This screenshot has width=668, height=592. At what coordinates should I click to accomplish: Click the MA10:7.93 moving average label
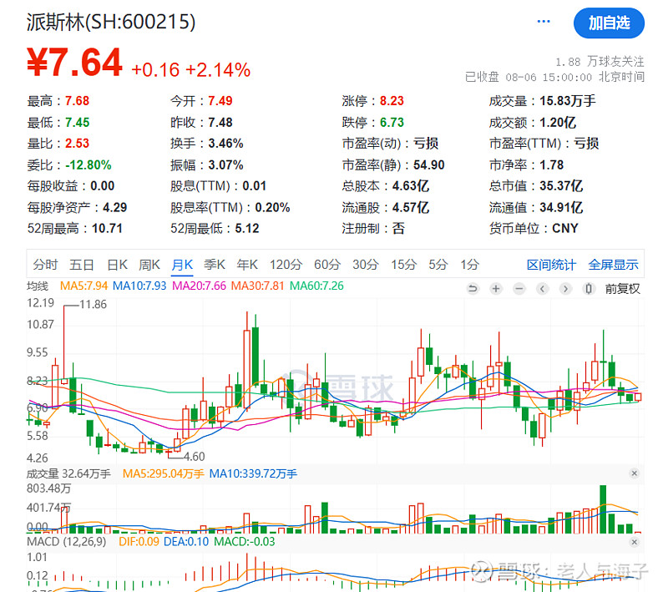pyautogui.click(x=139, y=286)
